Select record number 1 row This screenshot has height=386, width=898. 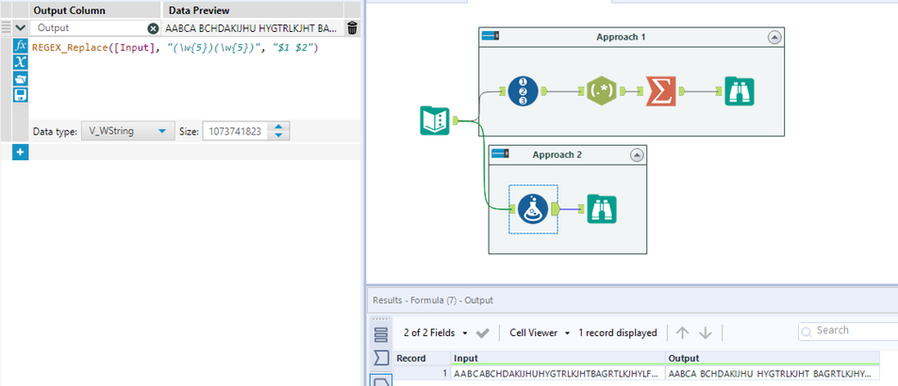422,374
